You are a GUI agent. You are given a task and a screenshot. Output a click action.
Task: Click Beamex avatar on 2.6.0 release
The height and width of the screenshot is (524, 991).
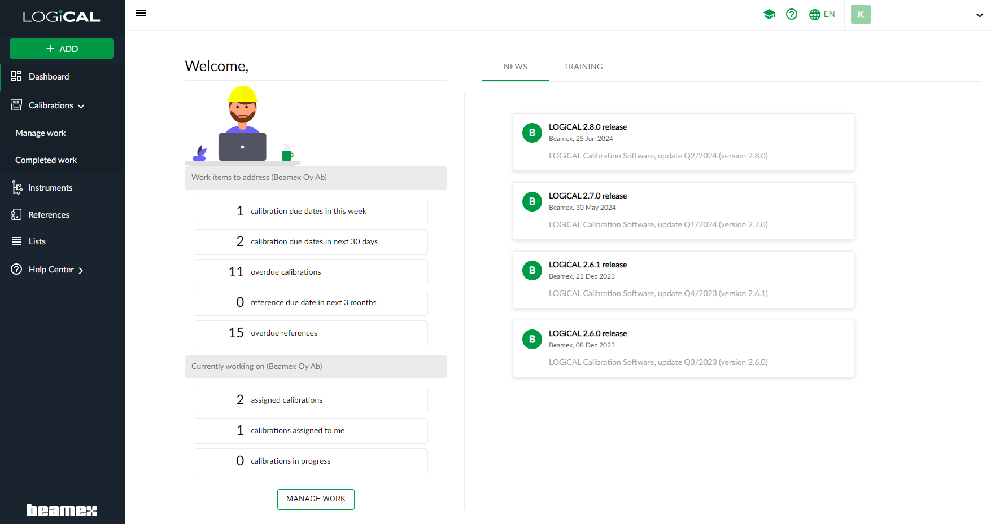532,340
